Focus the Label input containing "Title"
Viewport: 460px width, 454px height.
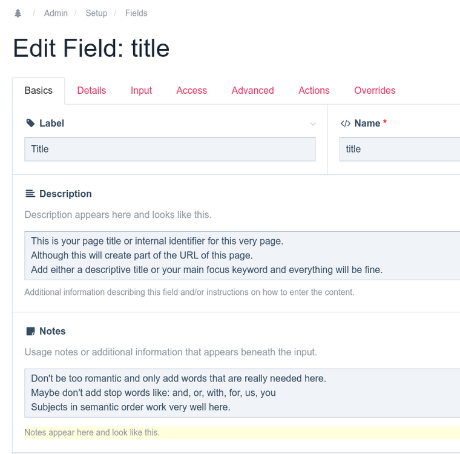tap(169, 150)
